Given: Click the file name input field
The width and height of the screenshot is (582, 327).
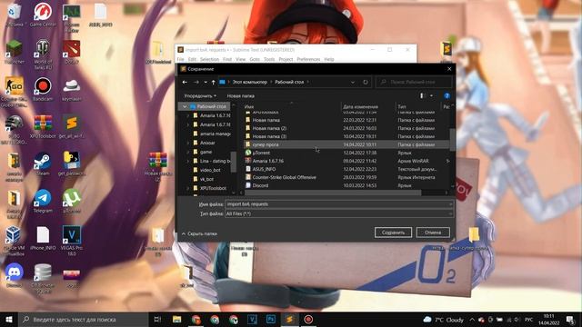Looking at the screenshot, I should (337, 203).
